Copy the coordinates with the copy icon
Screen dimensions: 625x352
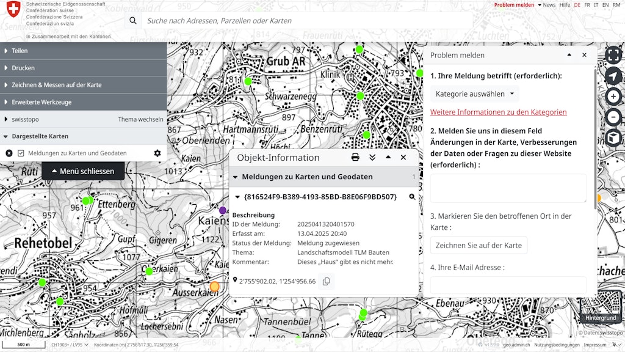(x=328, y=282)
